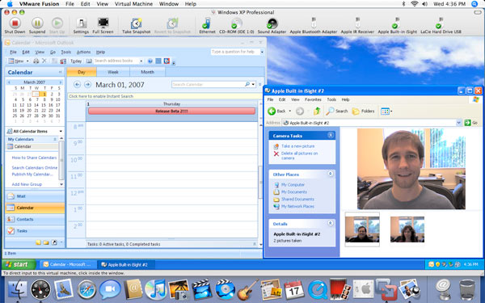Collapse the My Calendars group
The width and height of the screenshot is (485, 303).
click(x=55, y=139)
